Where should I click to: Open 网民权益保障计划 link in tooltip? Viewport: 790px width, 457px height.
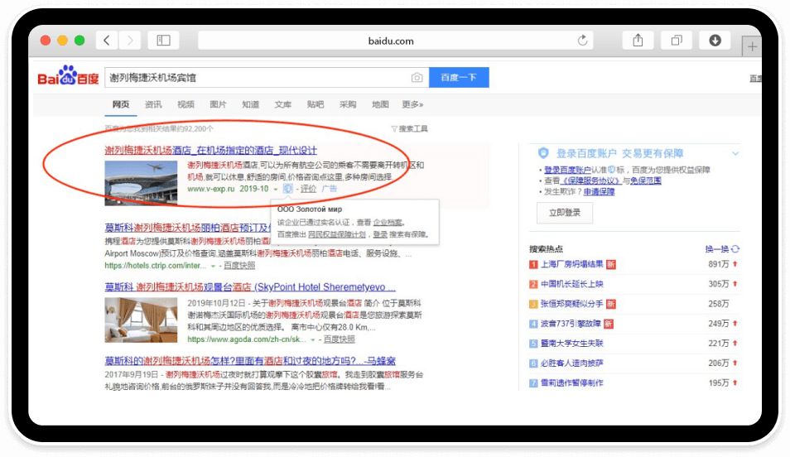(x=336, y=234)
